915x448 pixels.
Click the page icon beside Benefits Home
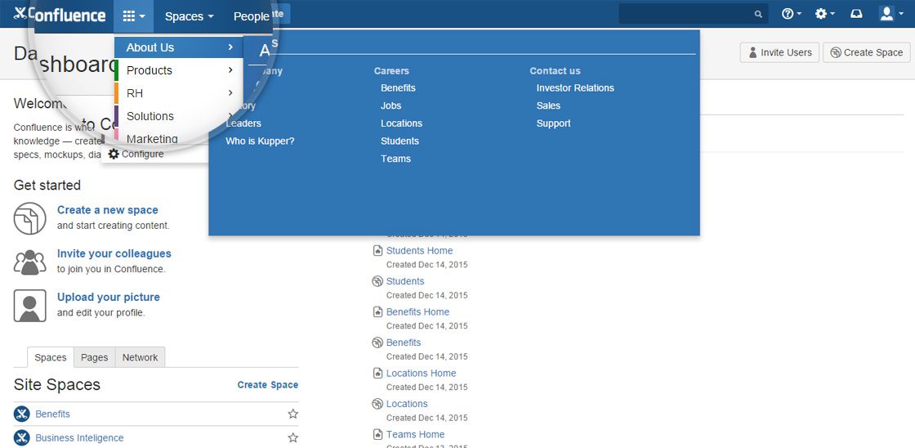(x=377, y=312)
